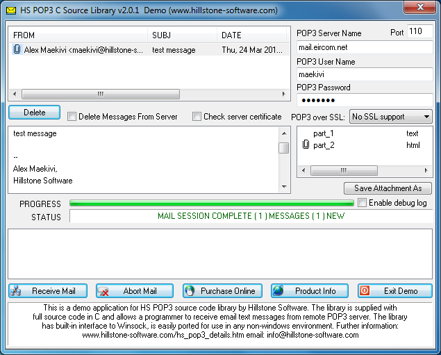Click the red X icon on Abort Mail
This screenshot has height=355, width=441.
click(103, 291)
